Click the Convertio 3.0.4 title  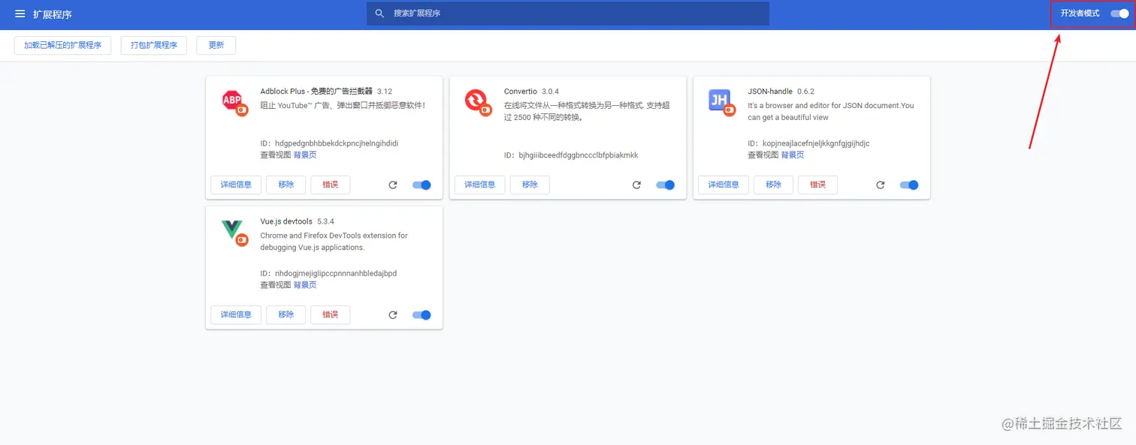pos(531,92)
